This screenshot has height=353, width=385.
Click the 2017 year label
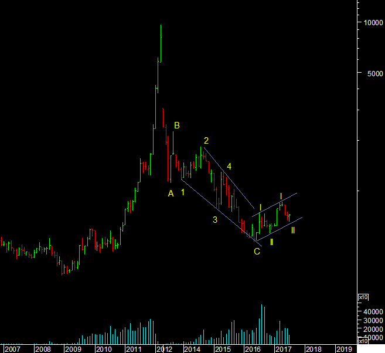coord(284,349)
